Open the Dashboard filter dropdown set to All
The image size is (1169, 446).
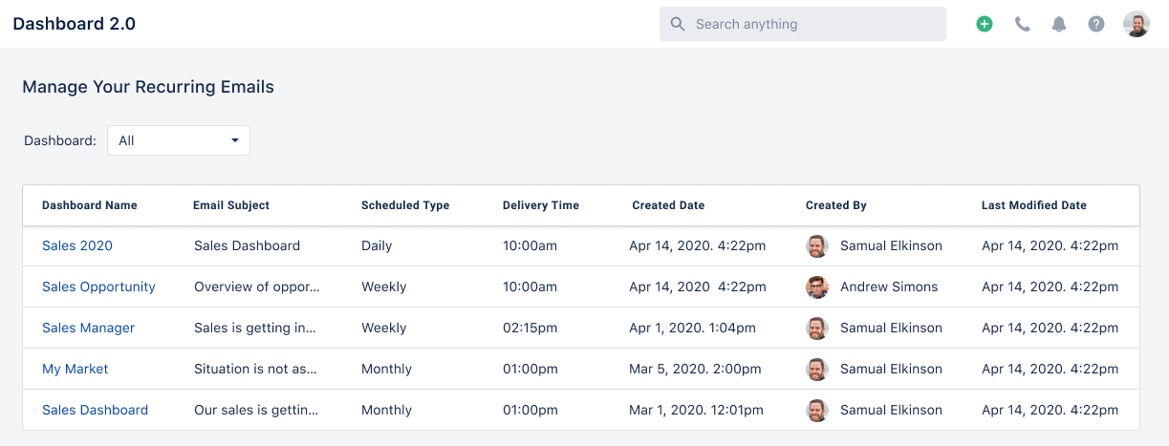click(179, 140)
